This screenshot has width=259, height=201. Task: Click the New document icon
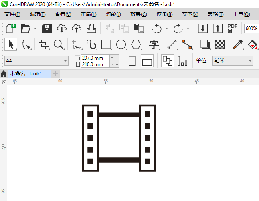click(x=10, y=28)
